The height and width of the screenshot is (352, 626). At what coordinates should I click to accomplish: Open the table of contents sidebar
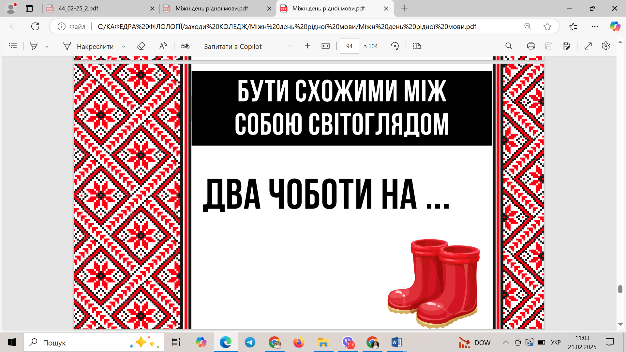(13, 46)
